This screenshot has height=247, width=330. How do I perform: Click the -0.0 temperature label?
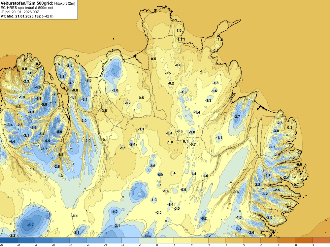(299, 164)
